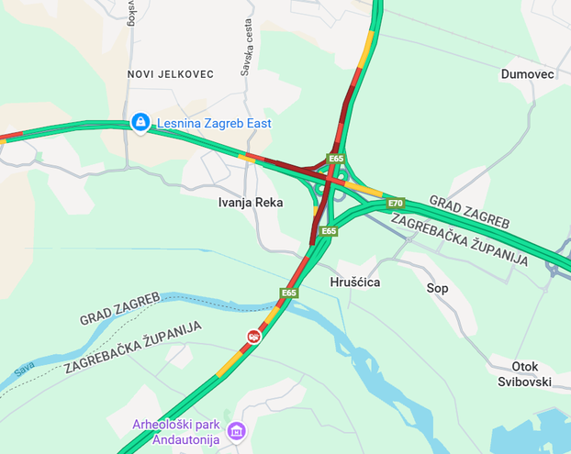Click the Dumovec village label
This screenshot has width=571, height=454.
pos(527,74)
